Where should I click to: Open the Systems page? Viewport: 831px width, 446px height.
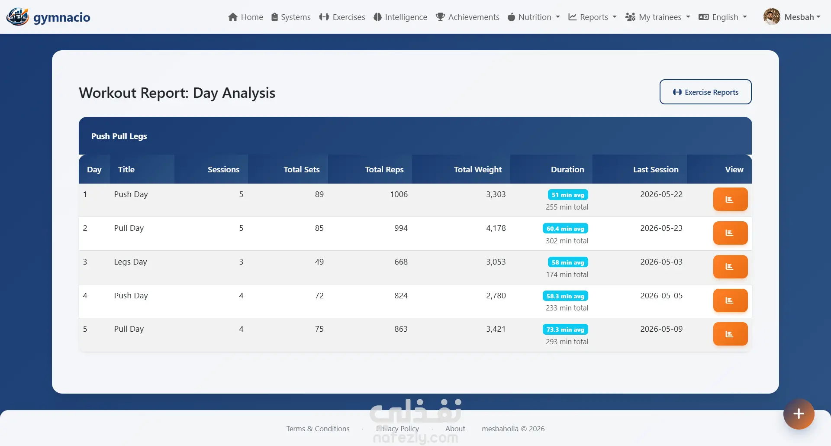pos(291,17)
